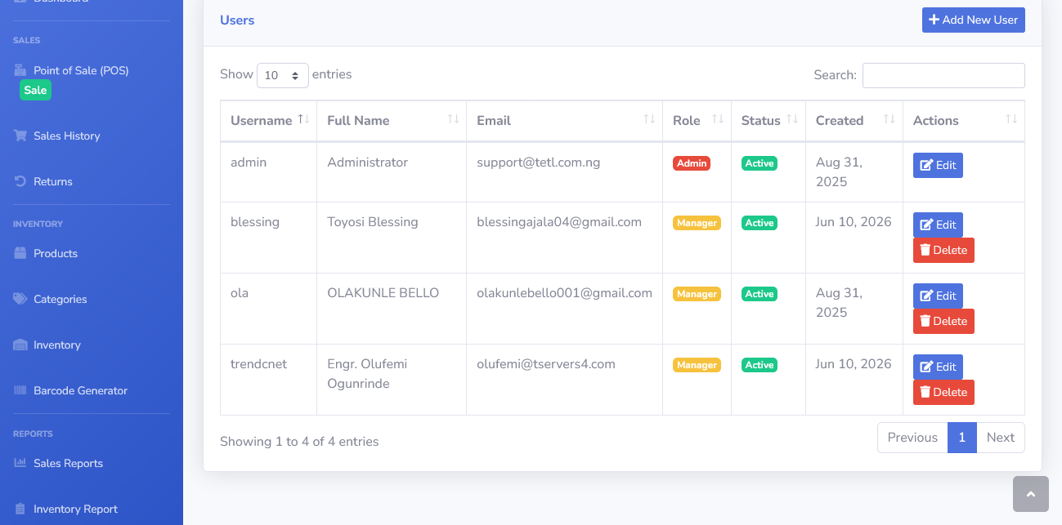Open the entries-per-page dropdown
The width and height of the screenshot is (1062, 525).
point(283,75)
